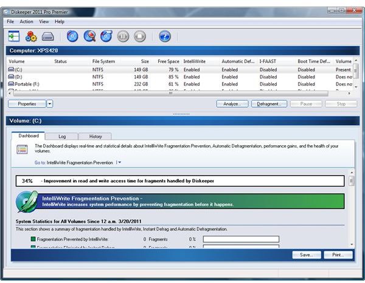Click the 232 GB size of Portable (F:)

141,84
